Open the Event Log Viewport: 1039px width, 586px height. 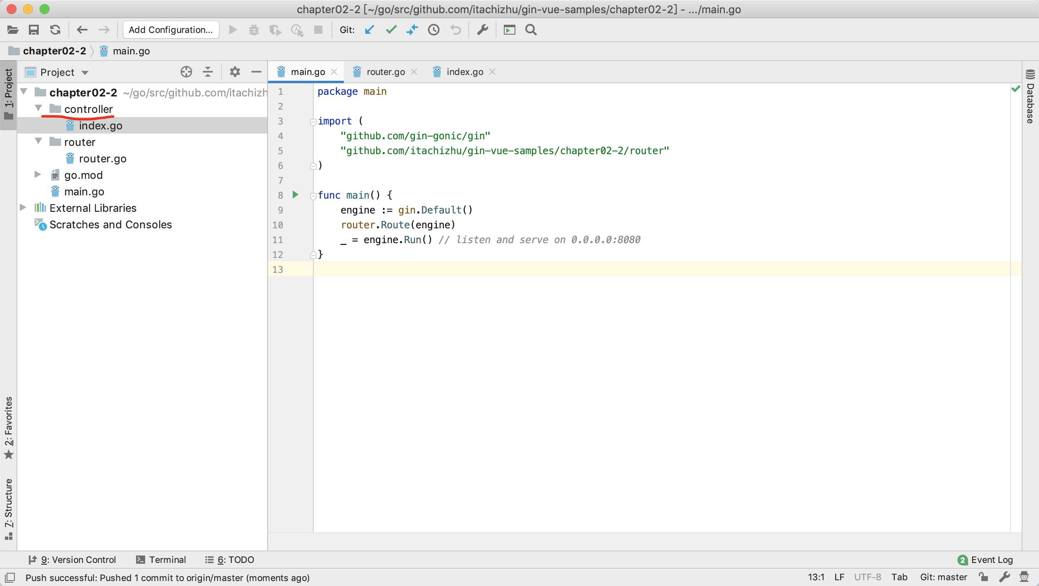point(985,560)
